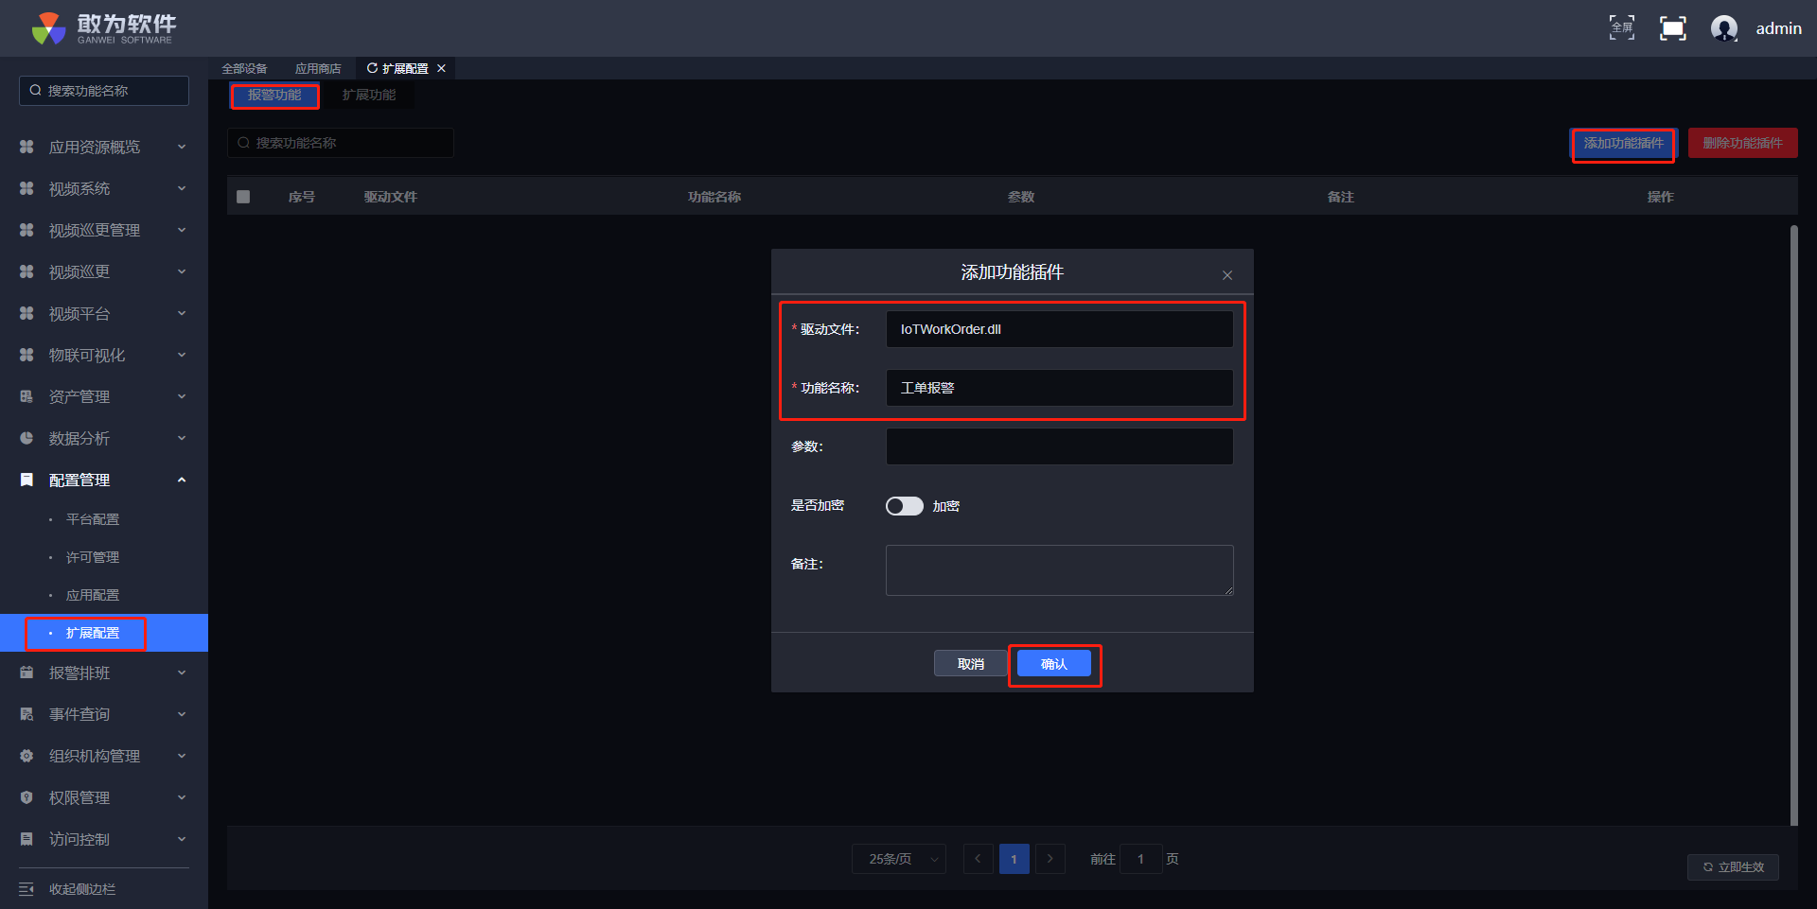Click the 立即生效 button
This screenshot has width=1817, height=909.
pos(1734,867)
